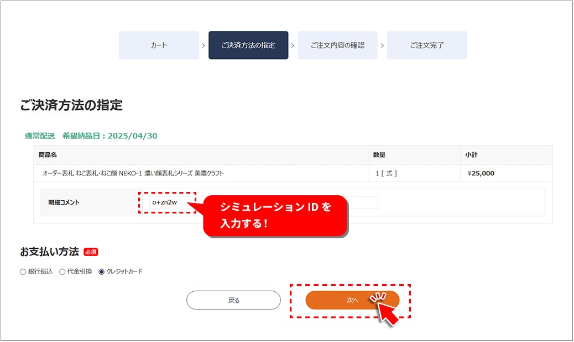Click the ご決済方法の指定 page heading
Viewport: 574px width, 342px height.
point(71,105)
